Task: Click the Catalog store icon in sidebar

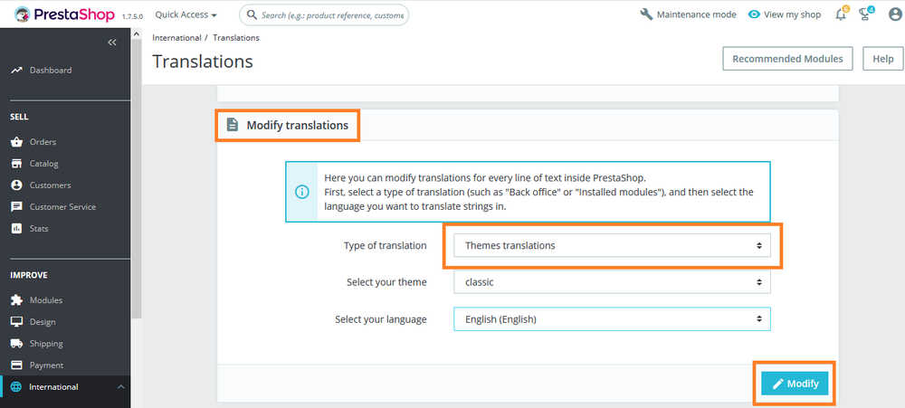Action: coord(16,164)
